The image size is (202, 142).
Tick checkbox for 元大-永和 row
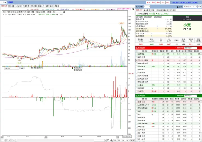click(x=137, y=130)
